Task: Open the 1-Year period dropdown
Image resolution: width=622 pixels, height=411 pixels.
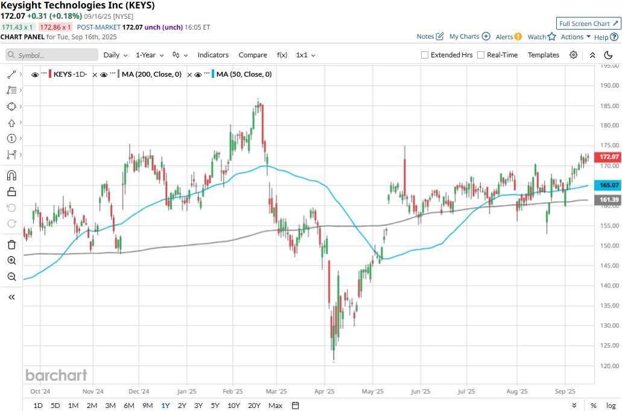Action: coord(150,55)
